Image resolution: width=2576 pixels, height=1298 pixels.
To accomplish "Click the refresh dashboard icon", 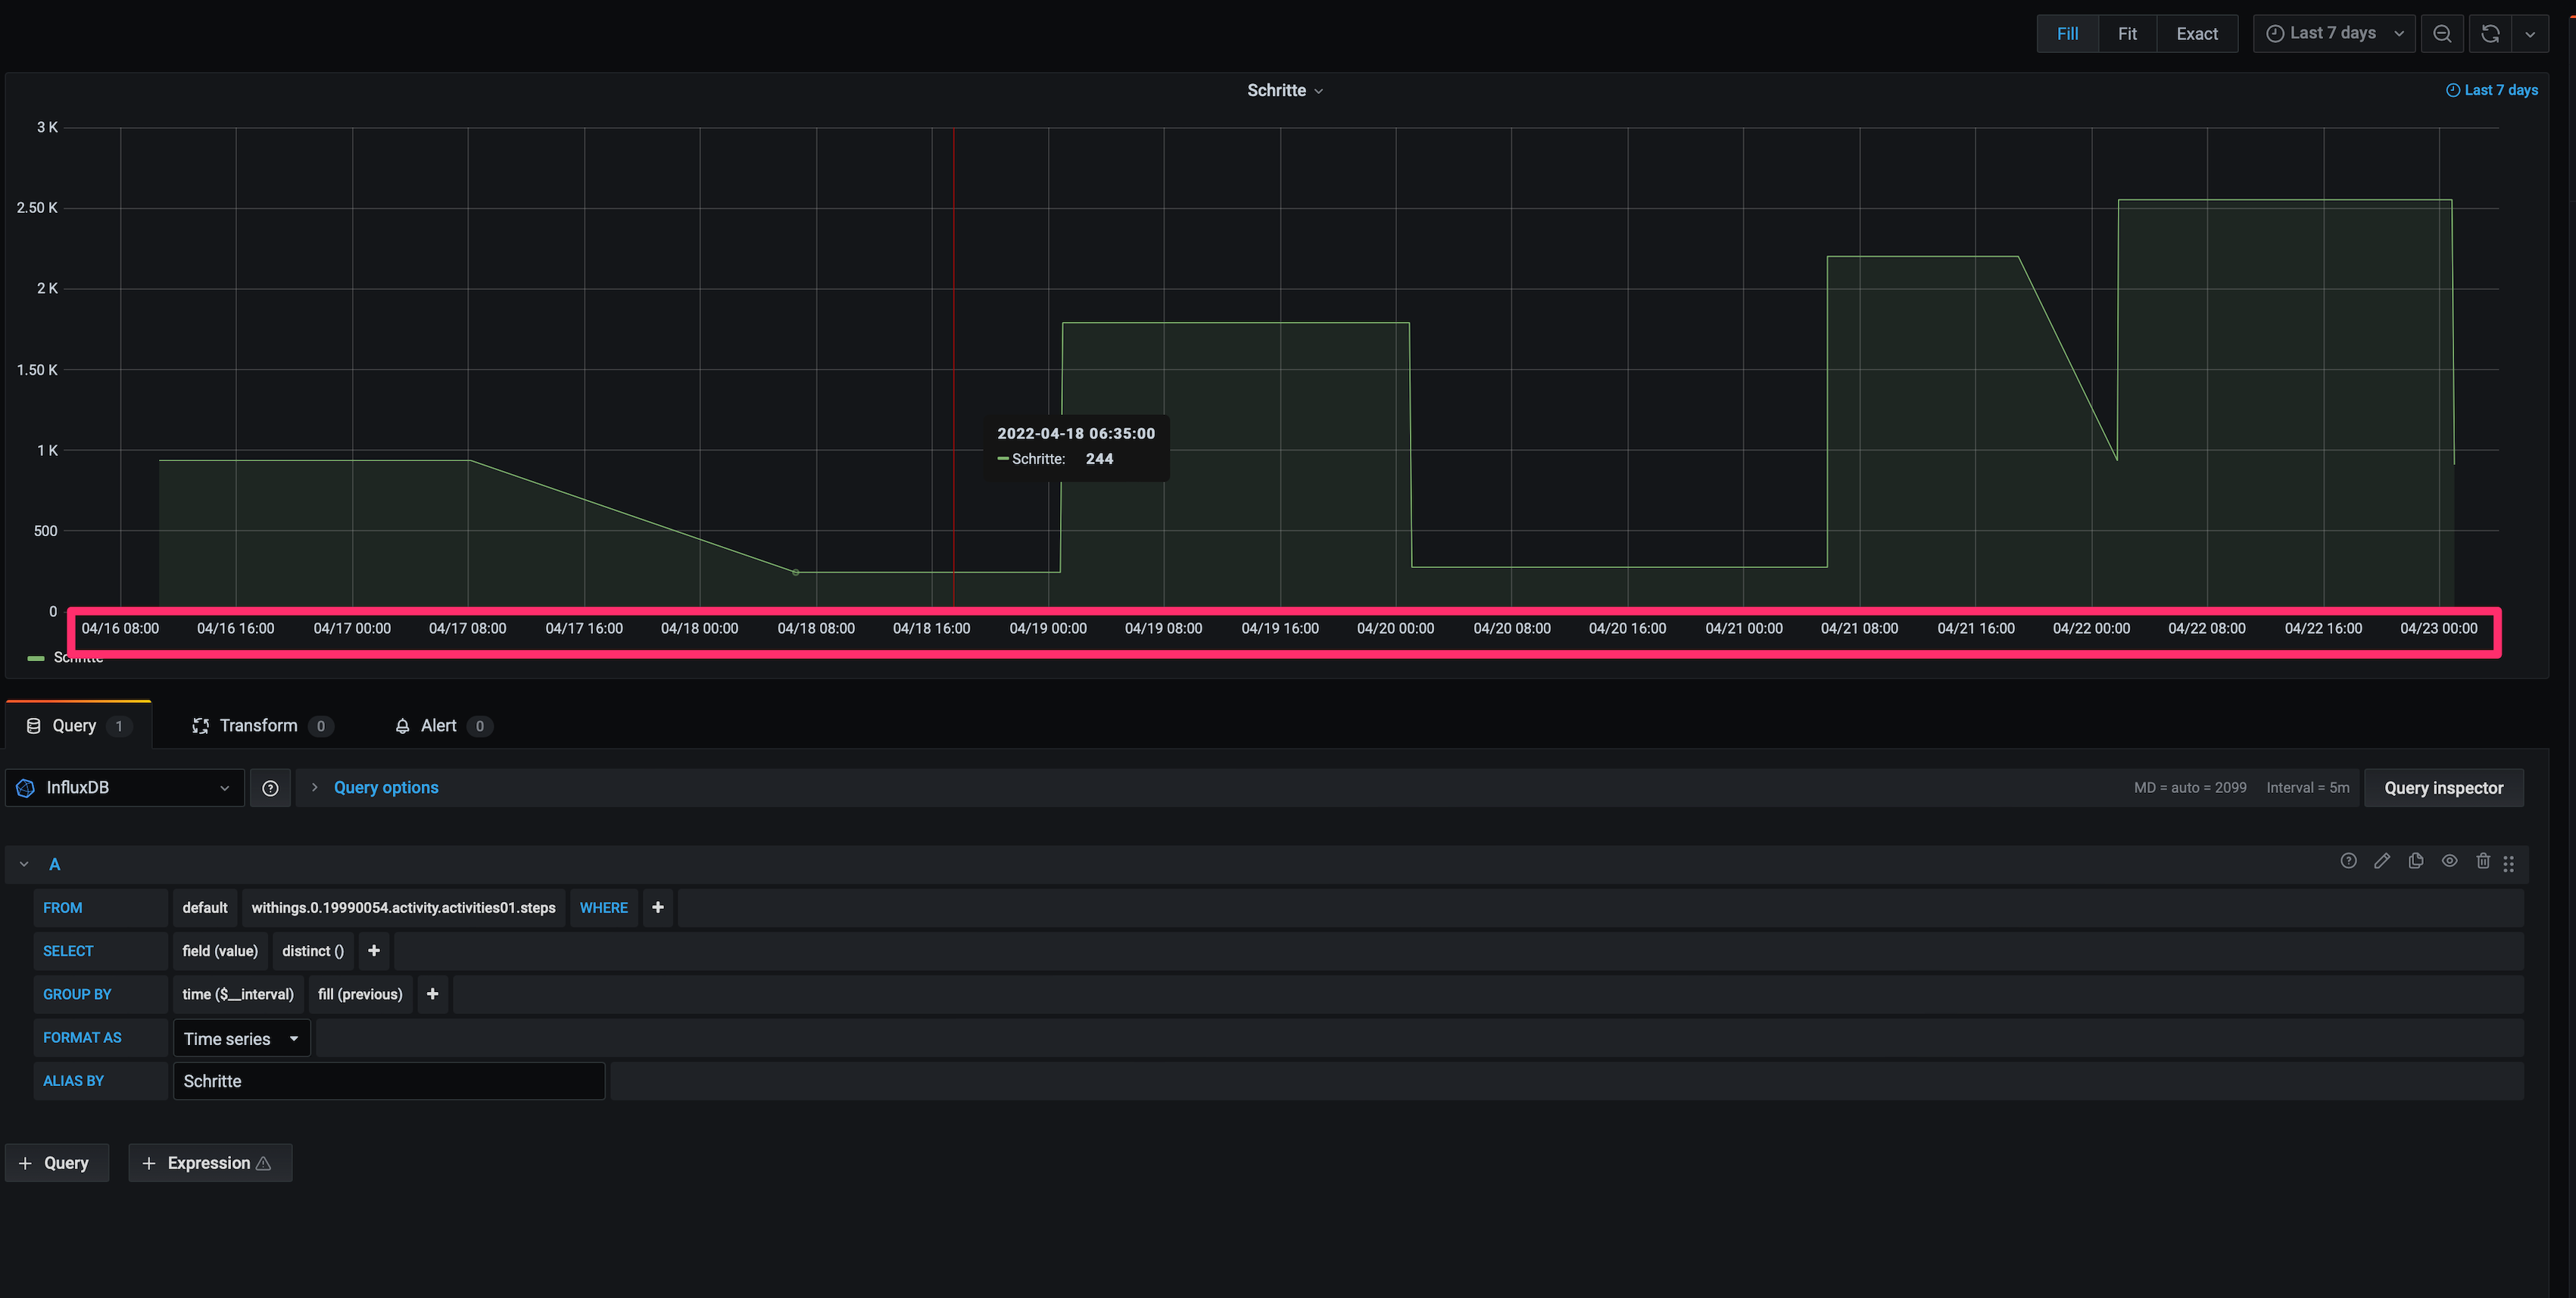I will 2490,34.
